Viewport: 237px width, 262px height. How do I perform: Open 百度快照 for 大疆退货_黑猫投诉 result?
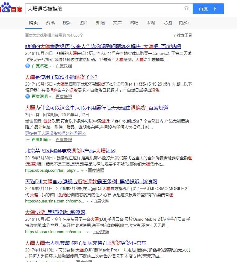[101, 232]
